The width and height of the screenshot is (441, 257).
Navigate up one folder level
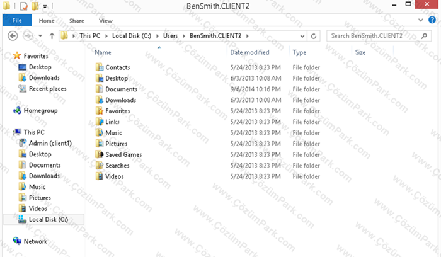click(52, 36)
